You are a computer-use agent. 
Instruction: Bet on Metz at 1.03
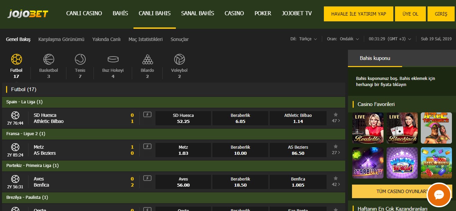(x=183, y=150)
